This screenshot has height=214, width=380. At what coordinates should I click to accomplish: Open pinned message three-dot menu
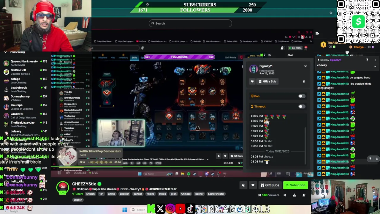click(x=375, y=60)
